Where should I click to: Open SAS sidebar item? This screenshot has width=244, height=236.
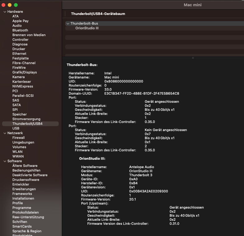tap(16, 100)
